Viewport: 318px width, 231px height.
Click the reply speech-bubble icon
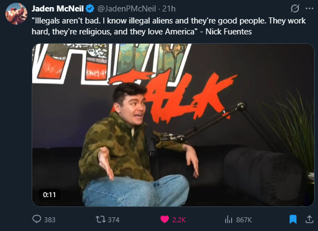pos(37,219)
